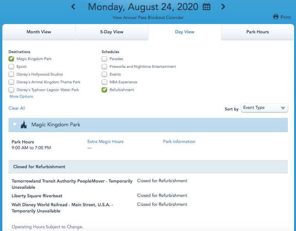Expand More Options under Destinations
The width and height of the screenshot is (296, 231).
21,97
